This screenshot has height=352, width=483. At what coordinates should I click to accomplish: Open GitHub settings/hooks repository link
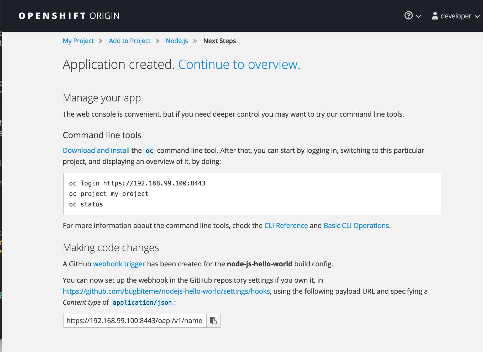166,291
